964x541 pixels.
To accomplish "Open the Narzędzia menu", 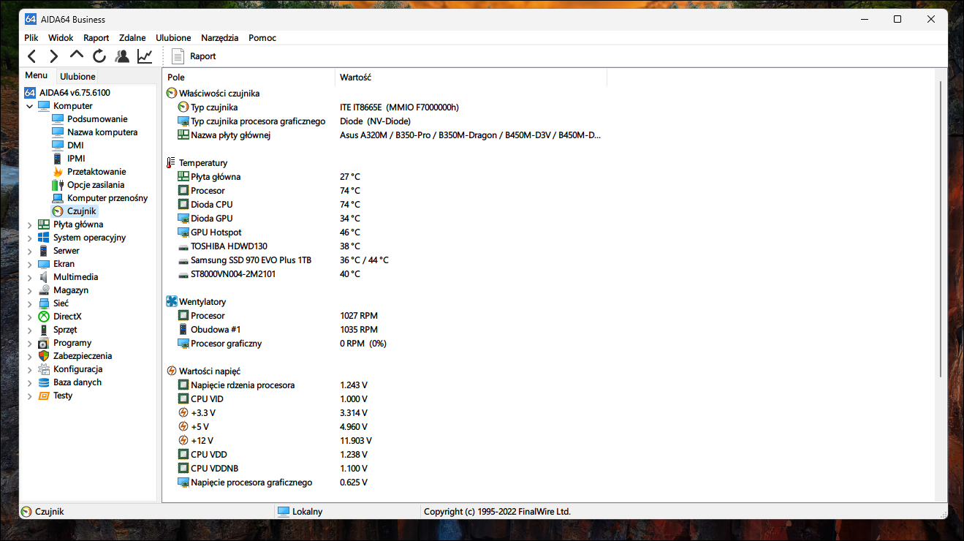I will [x=220, y=38].
